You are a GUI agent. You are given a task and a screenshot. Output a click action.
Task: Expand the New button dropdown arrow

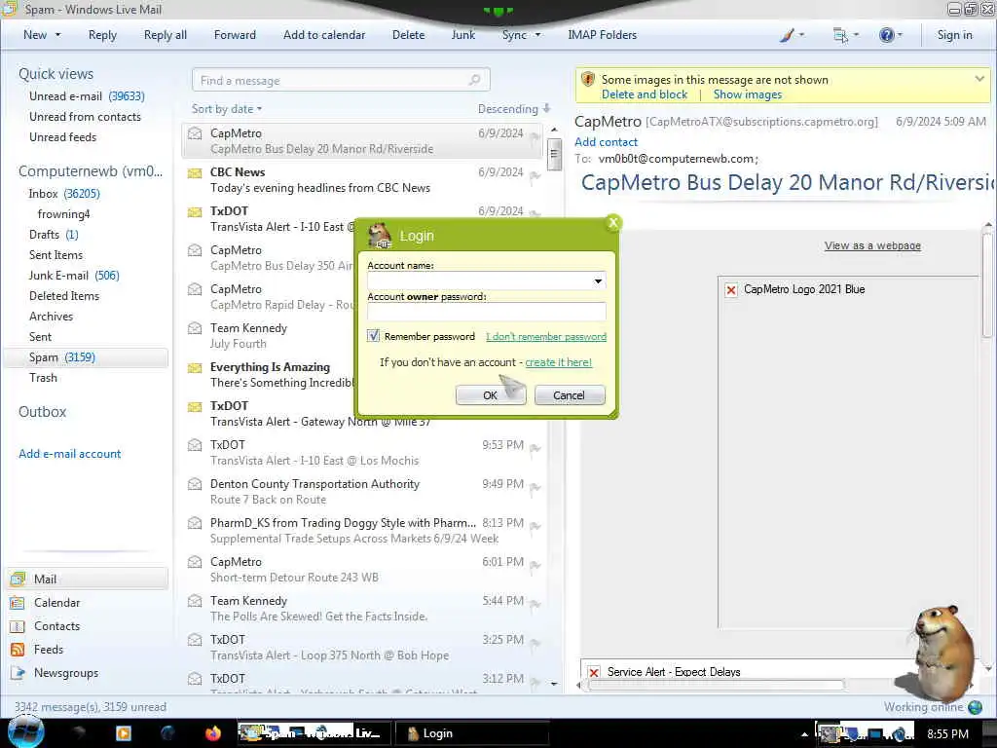pos(57,35)
